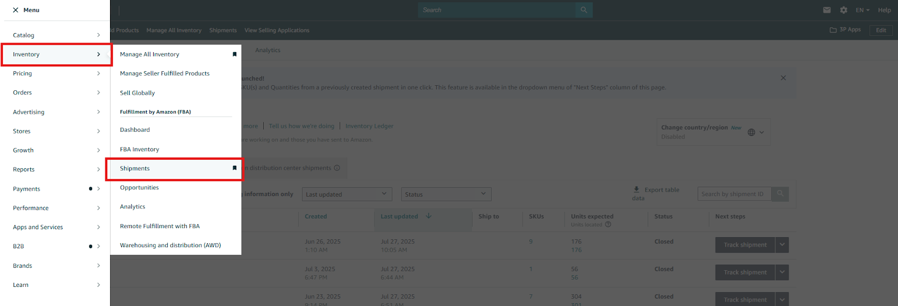Click the bookmark icon beside Shipments
Viewport: 898px width, 306px height.
(x=235, y=168)
